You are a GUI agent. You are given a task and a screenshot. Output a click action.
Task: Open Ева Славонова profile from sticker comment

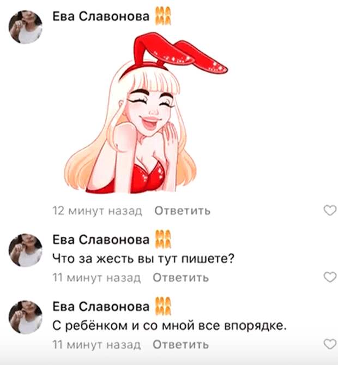[101, 16]
